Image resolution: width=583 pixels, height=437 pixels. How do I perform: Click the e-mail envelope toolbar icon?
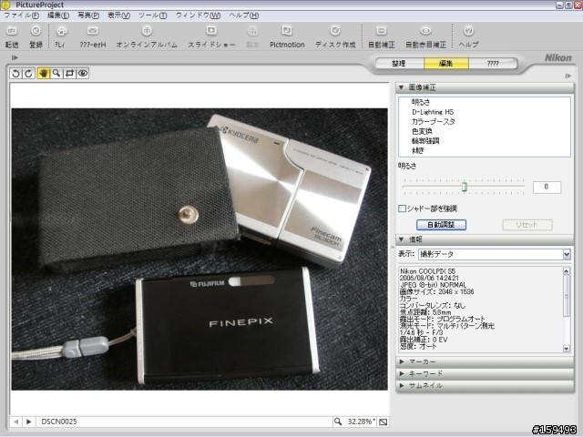93,31
